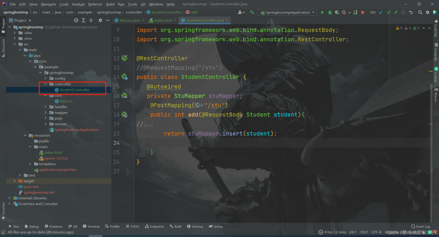Toggle the Terminal tool window

[x=91, y=226]
